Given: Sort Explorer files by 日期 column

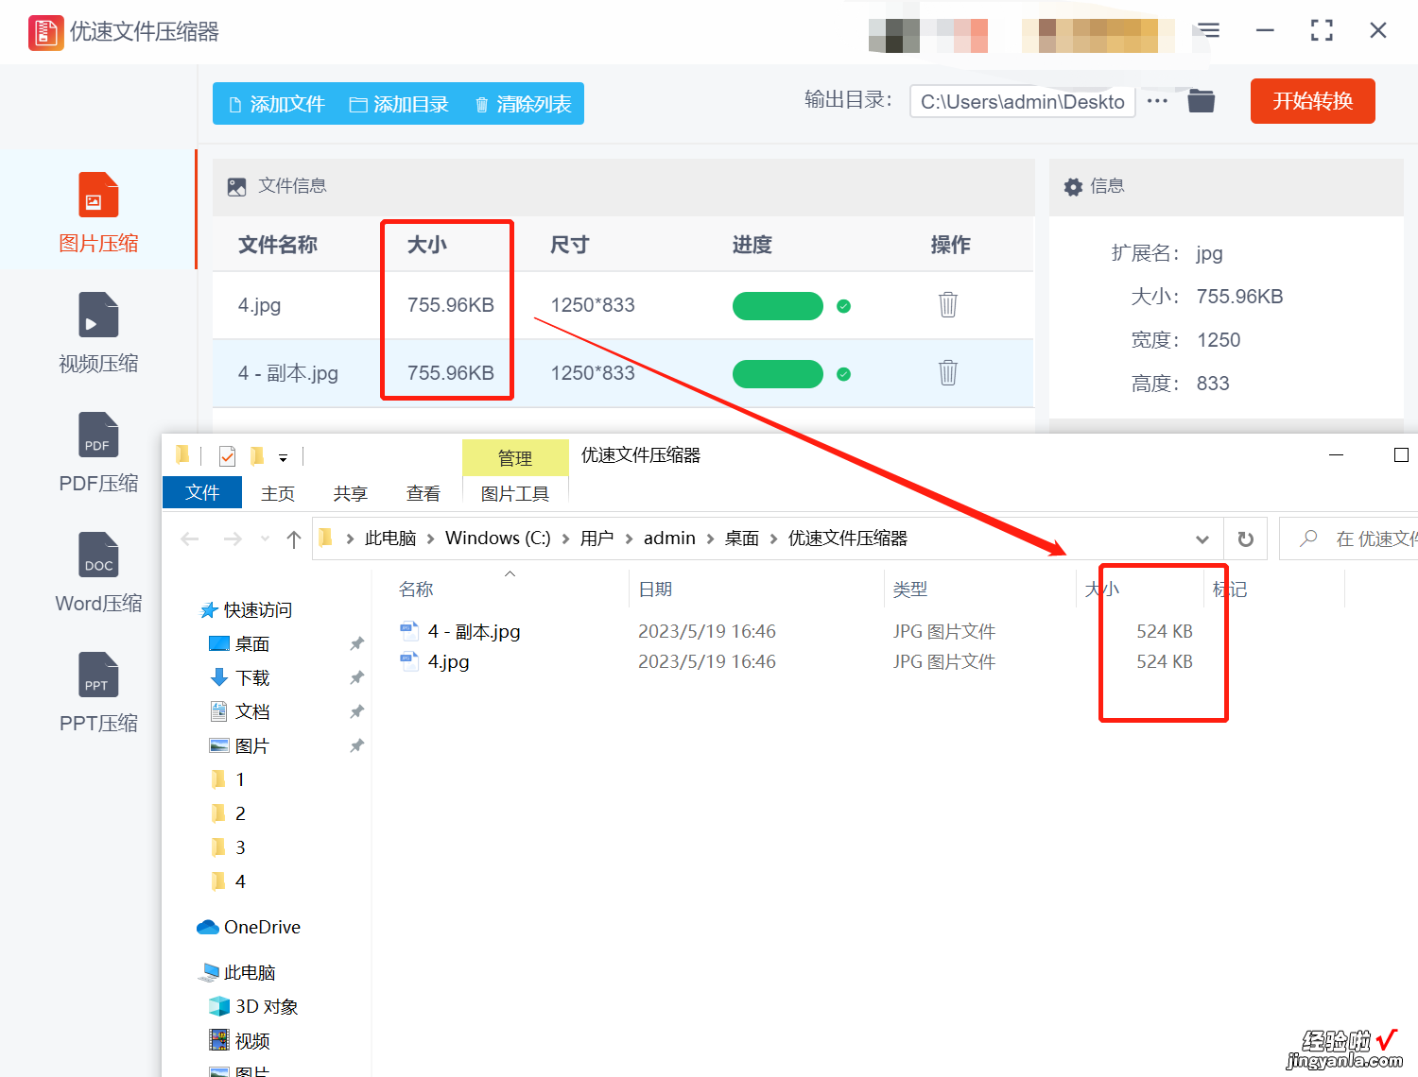Looking at the screenshot, I should pos(655,590).
